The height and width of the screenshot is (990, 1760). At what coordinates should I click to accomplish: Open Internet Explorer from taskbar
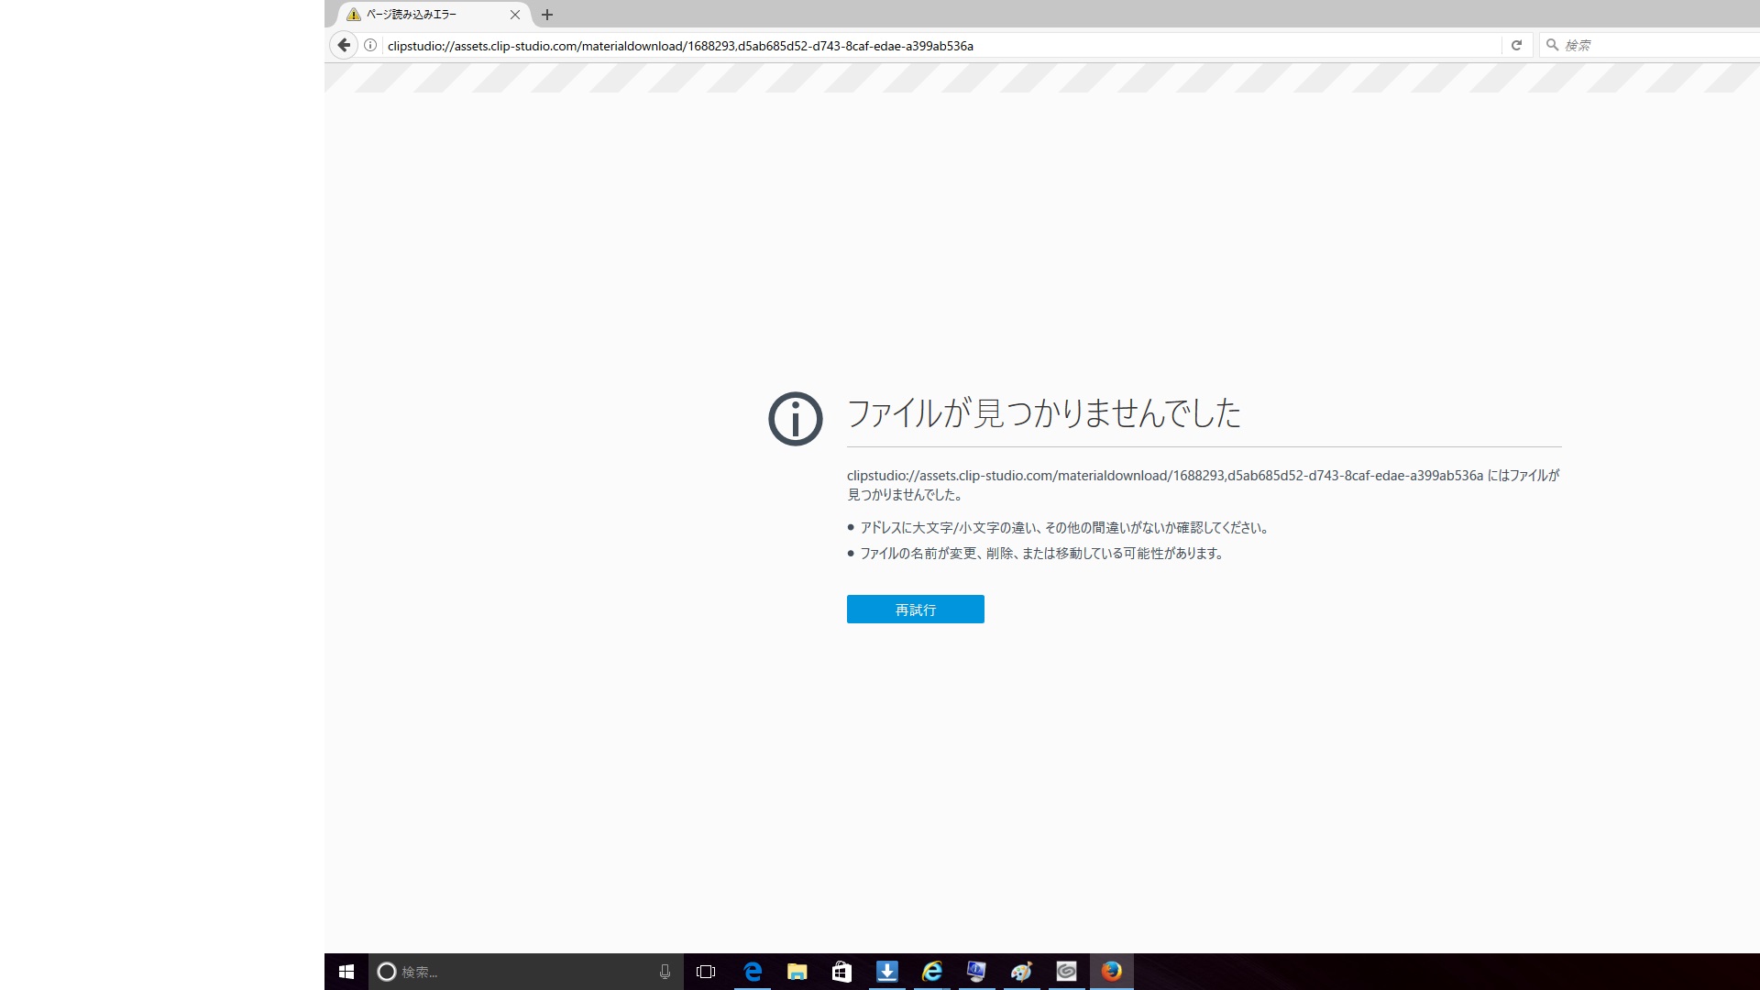931,972
